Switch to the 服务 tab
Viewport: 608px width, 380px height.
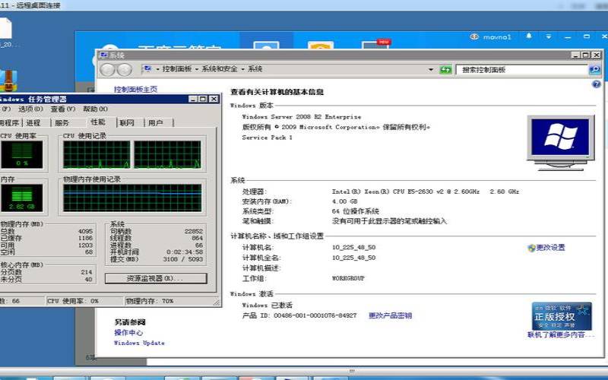tap(62, 122)
